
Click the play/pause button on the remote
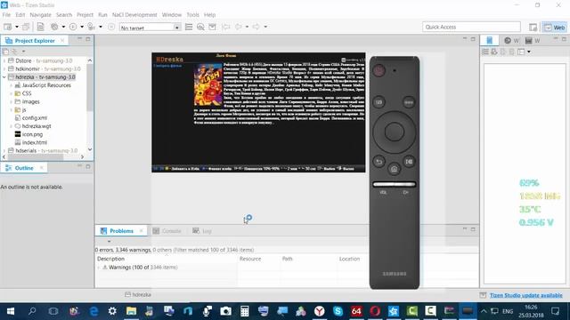[409, 162]
